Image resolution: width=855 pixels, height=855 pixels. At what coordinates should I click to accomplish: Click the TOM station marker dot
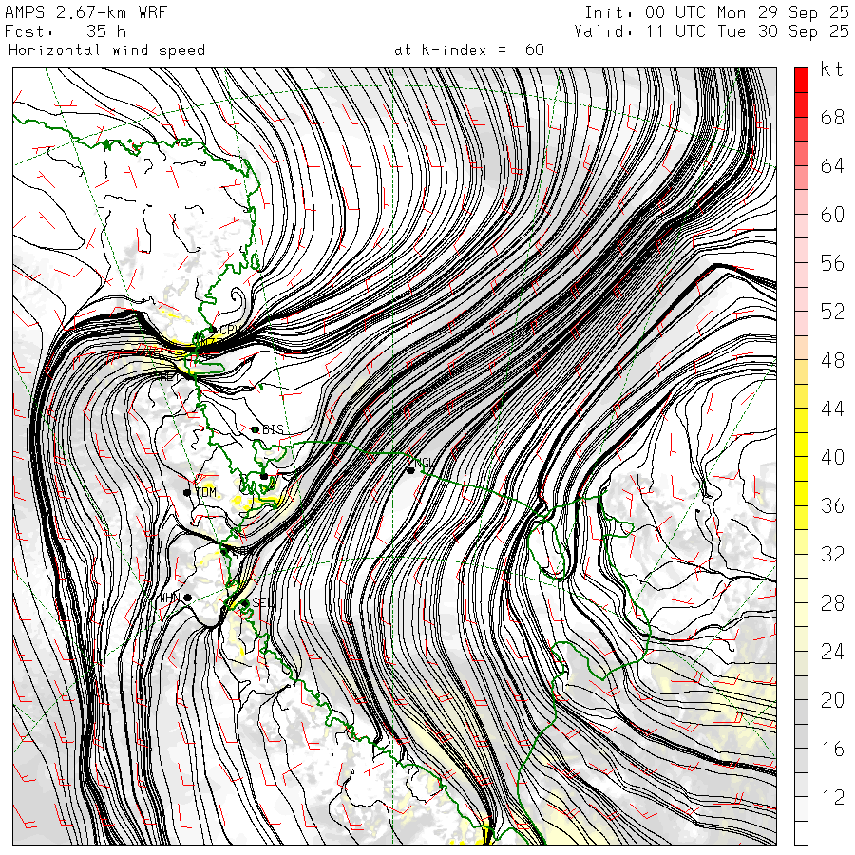click(187, 493)
